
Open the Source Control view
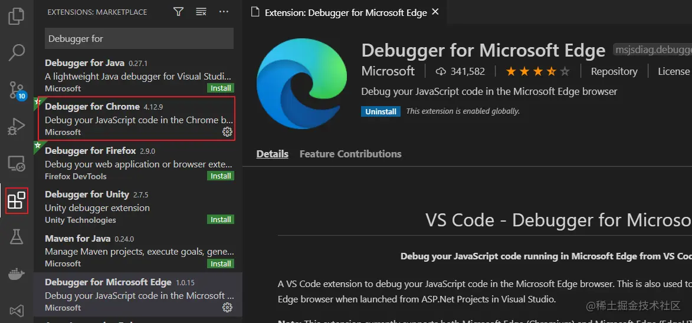point(17,90)
